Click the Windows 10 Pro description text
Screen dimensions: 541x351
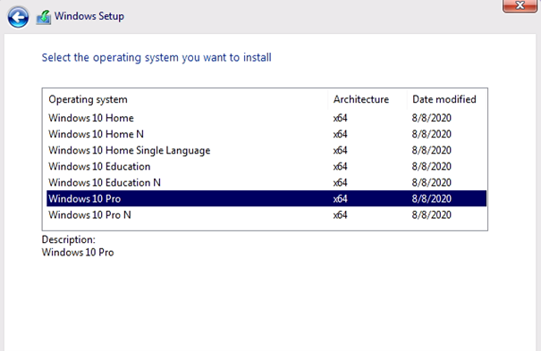click(x=78, y=253)
